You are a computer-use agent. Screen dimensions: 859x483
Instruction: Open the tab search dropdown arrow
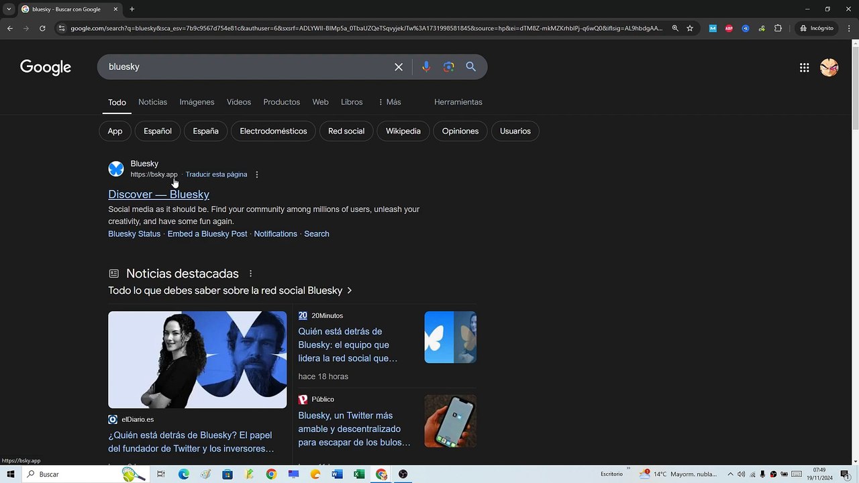coord(9,9)
